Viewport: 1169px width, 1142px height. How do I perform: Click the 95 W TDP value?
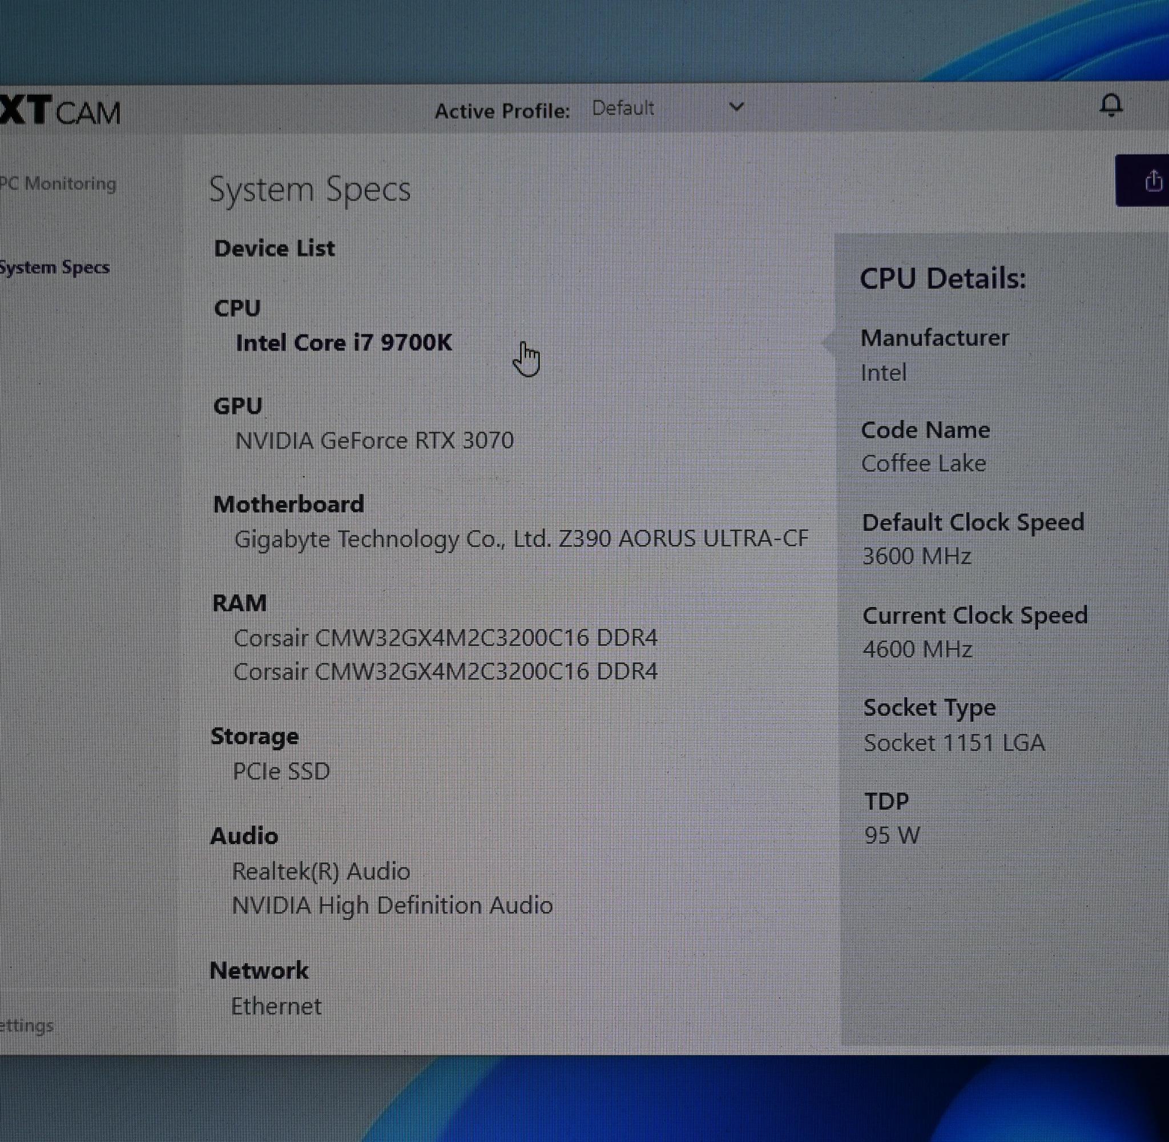(x=892, y=835)
